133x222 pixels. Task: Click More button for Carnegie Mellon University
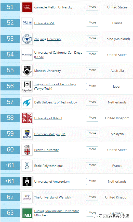pyautogui.click(x=92, y=7)
